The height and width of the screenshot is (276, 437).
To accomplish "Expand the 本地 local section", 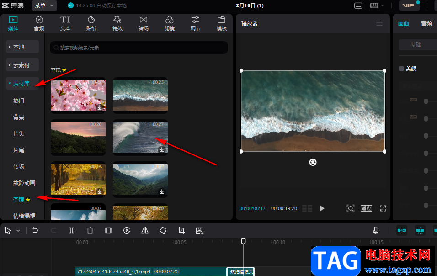I will point(22,47).
